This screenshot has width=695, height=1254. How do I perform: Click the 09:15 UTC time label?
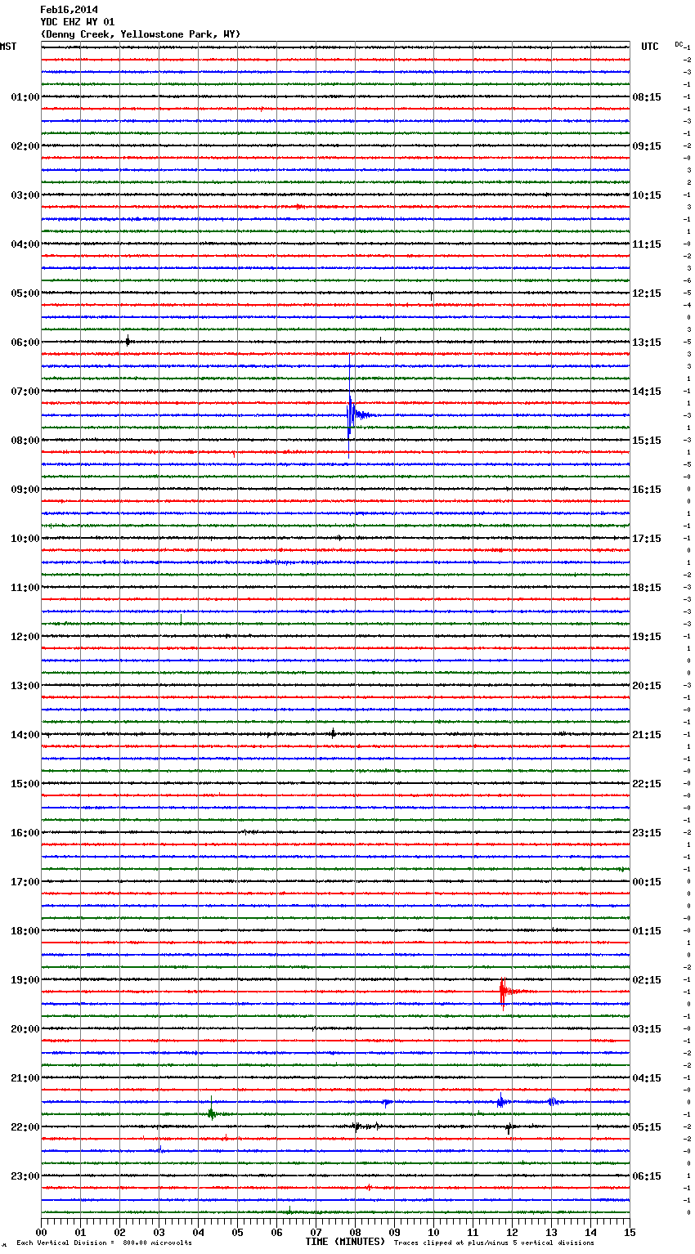(647, 146)
